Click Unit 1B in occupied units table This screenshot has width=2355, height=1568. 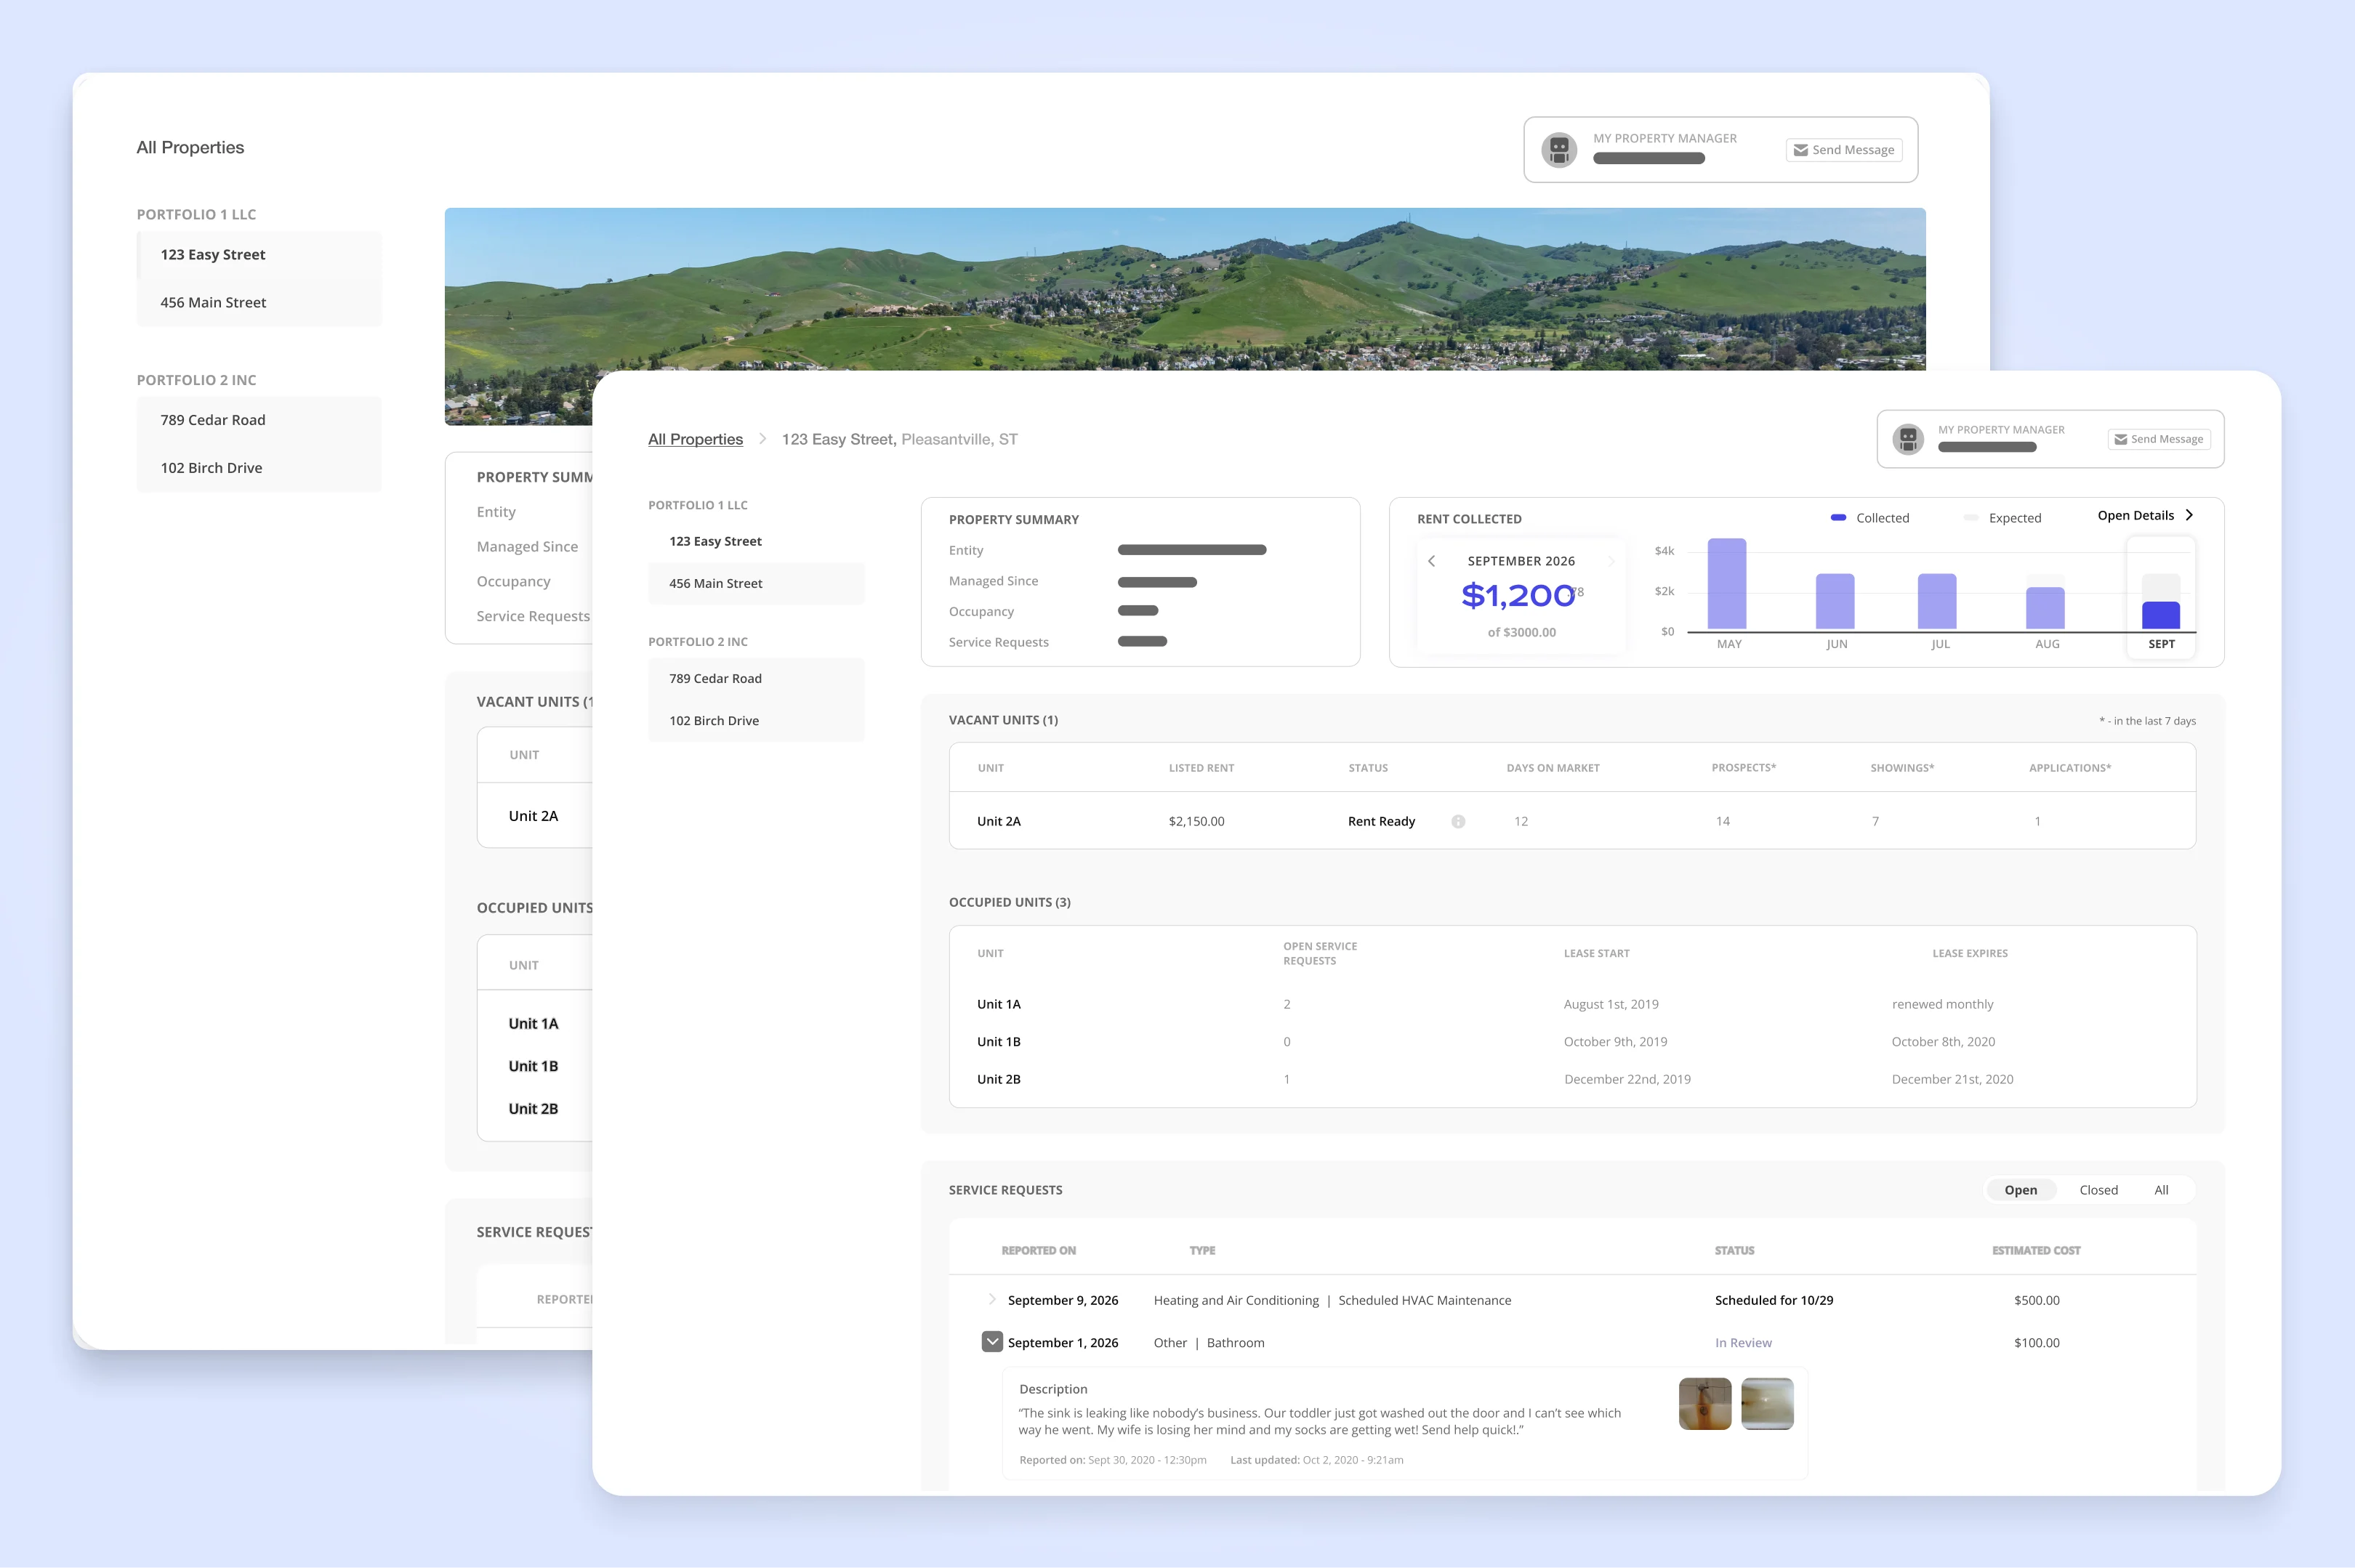[x=999, y=1041]
